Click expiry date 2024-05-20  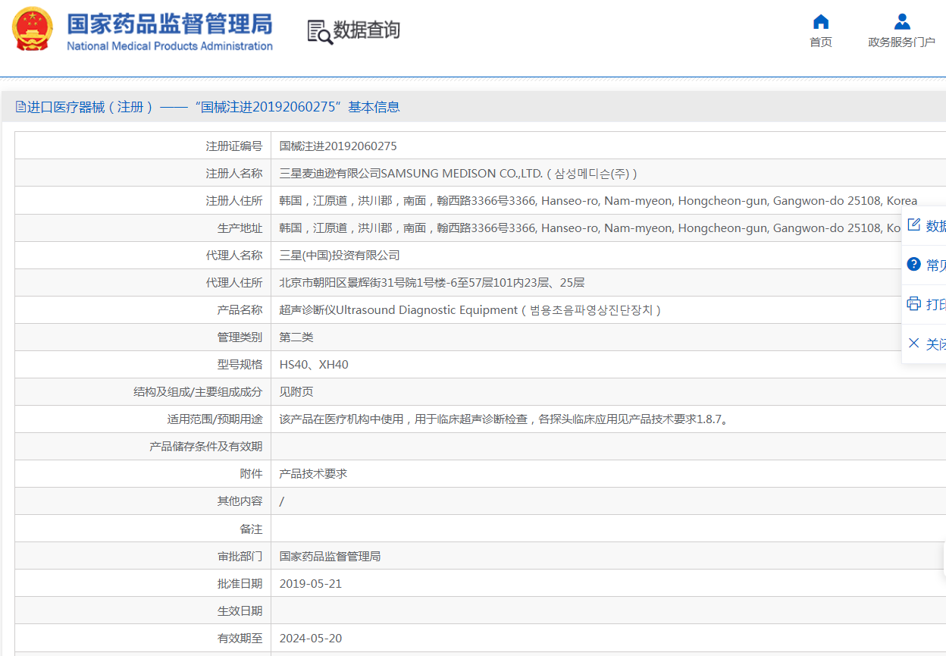pos(311,639)
